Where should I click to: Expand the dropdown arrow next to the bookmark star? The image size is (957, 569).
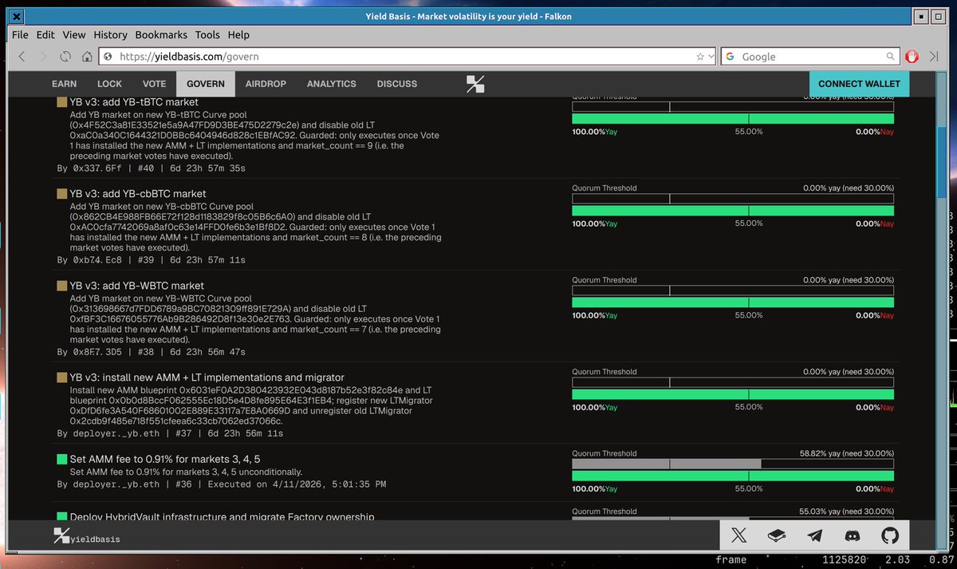711,57
